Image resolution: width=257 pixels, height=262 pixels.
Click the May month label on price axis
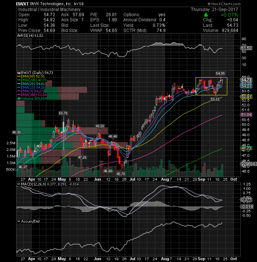(62, 179)
